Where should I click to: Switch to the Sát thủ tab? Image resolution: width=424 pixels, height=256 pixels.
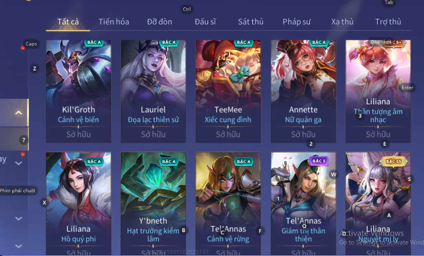click(251, 21)
